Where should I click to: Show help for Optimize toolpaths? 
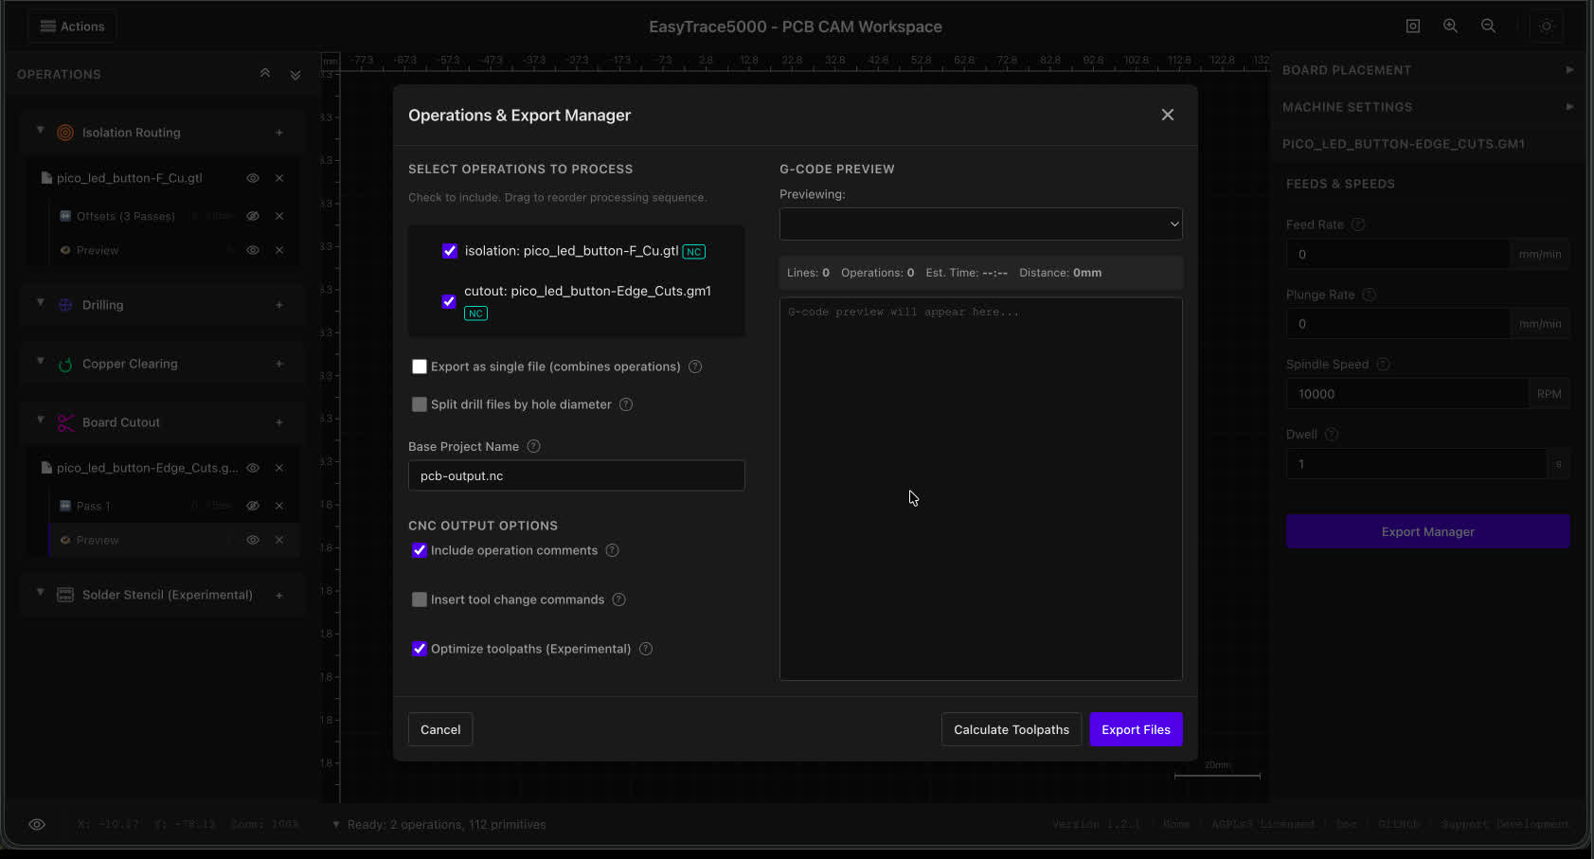coord(646,649)
